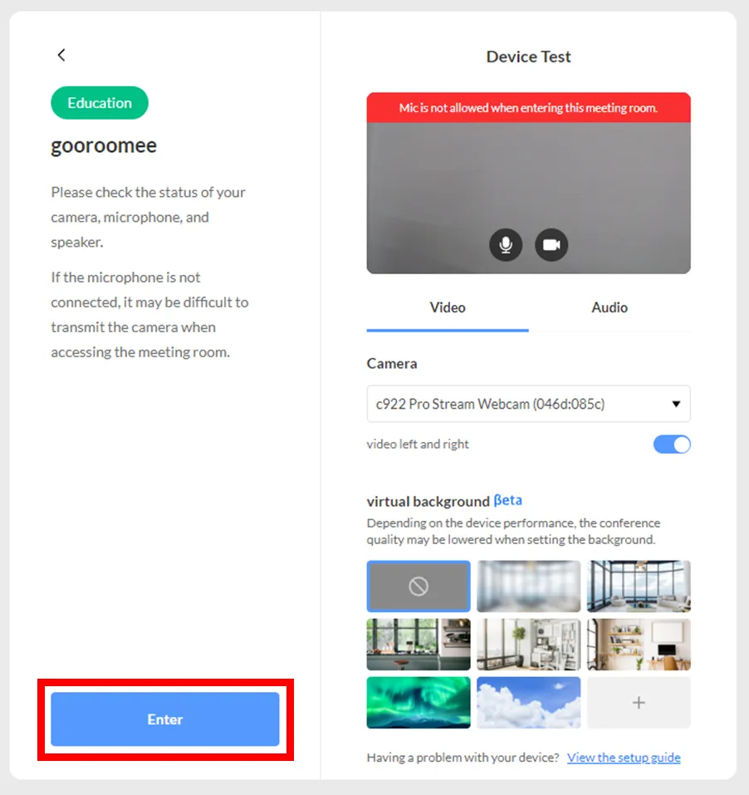
Task: Select the white bookshelf office background
Action: click(x=529, y=644)
